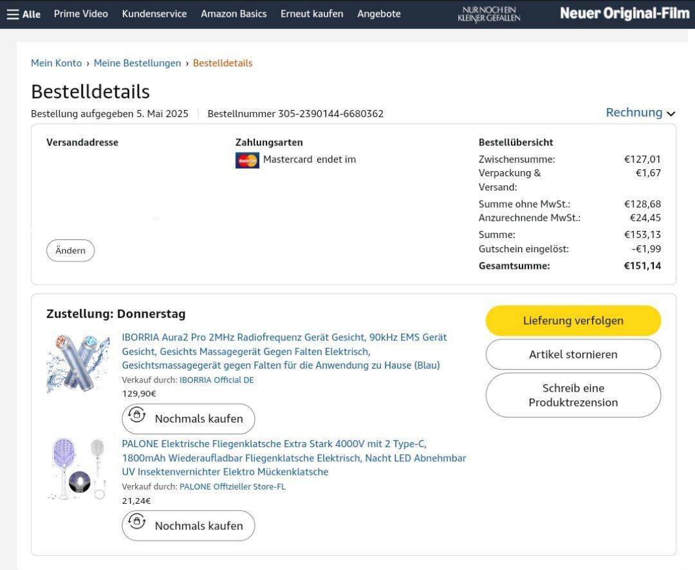Navigate to Meine Bestellungen breadcrumb
Viewport: 695px width, 570px height.
(137, 63)
